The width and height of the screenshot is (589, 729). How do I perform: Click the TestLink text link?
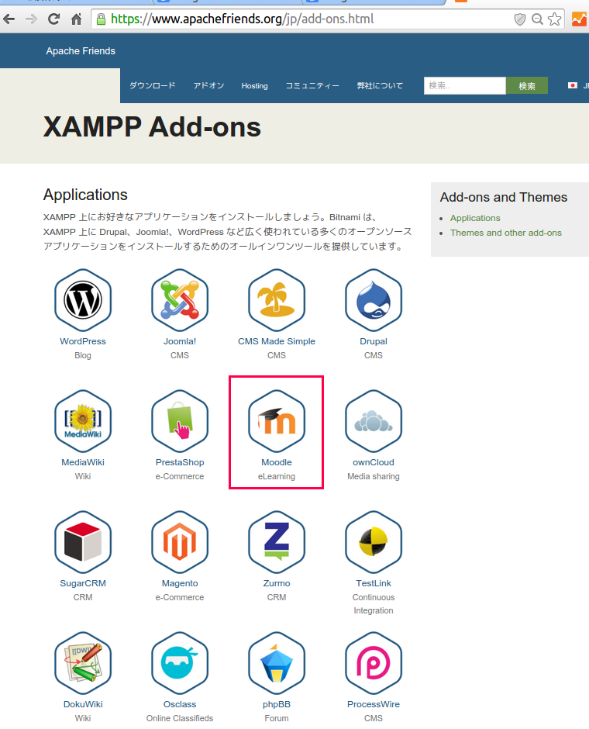point(374,583)
